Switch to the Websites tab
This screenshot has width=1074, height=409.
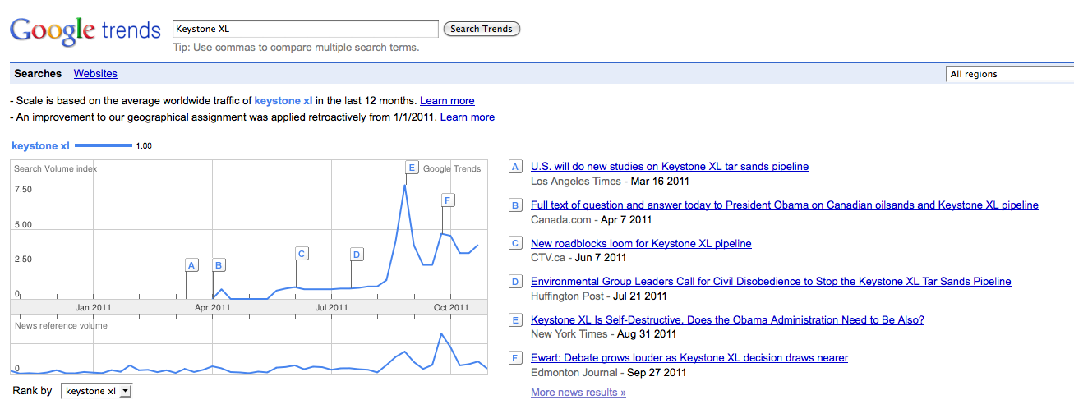coord(95,74)
